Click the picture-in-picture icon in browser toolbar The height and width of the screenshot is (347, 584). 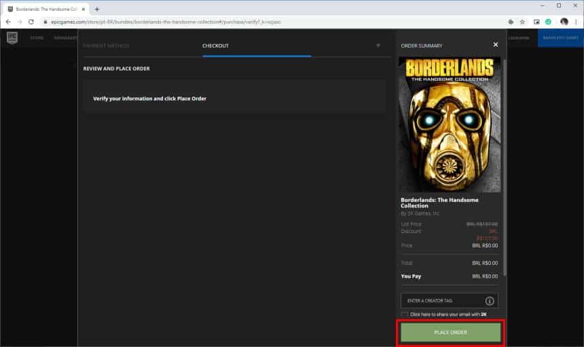(536, 22)
